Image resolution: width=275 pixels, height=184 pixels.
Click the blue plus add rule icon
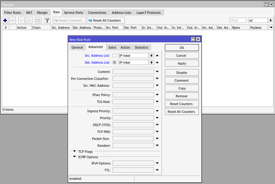tap(5, 20)
